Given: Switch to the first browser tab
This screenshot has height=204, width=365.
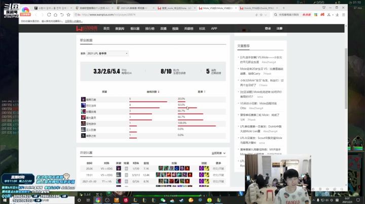Looking at the screenshot, I should pyautogui.click(x=53, y=8).
